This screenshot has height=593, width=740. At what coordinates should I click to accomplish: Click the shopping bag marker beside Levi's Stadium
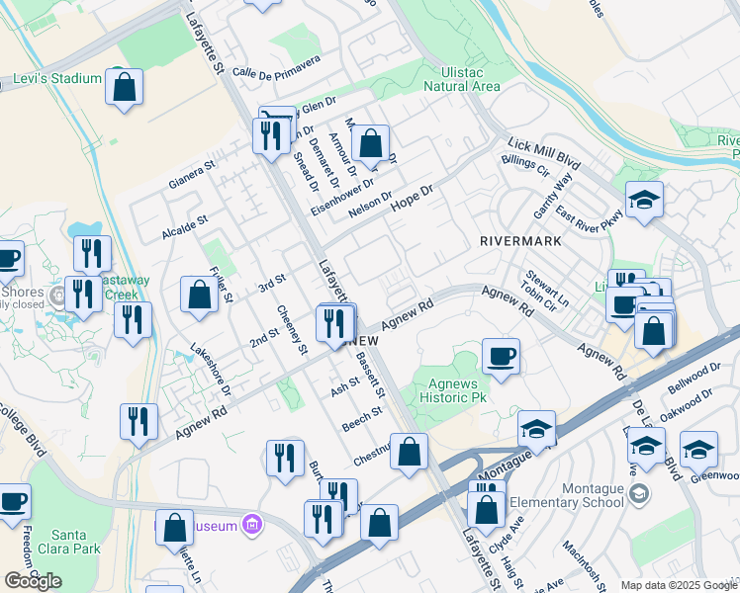[x=126, y=87]
